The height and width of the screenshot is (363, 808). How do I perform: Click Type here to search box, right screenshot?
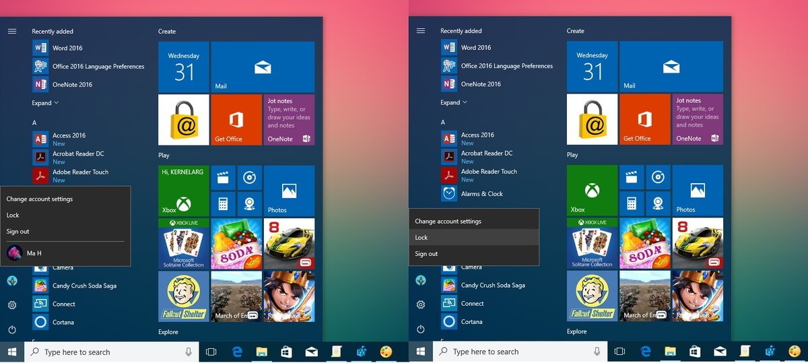point(520,351)
